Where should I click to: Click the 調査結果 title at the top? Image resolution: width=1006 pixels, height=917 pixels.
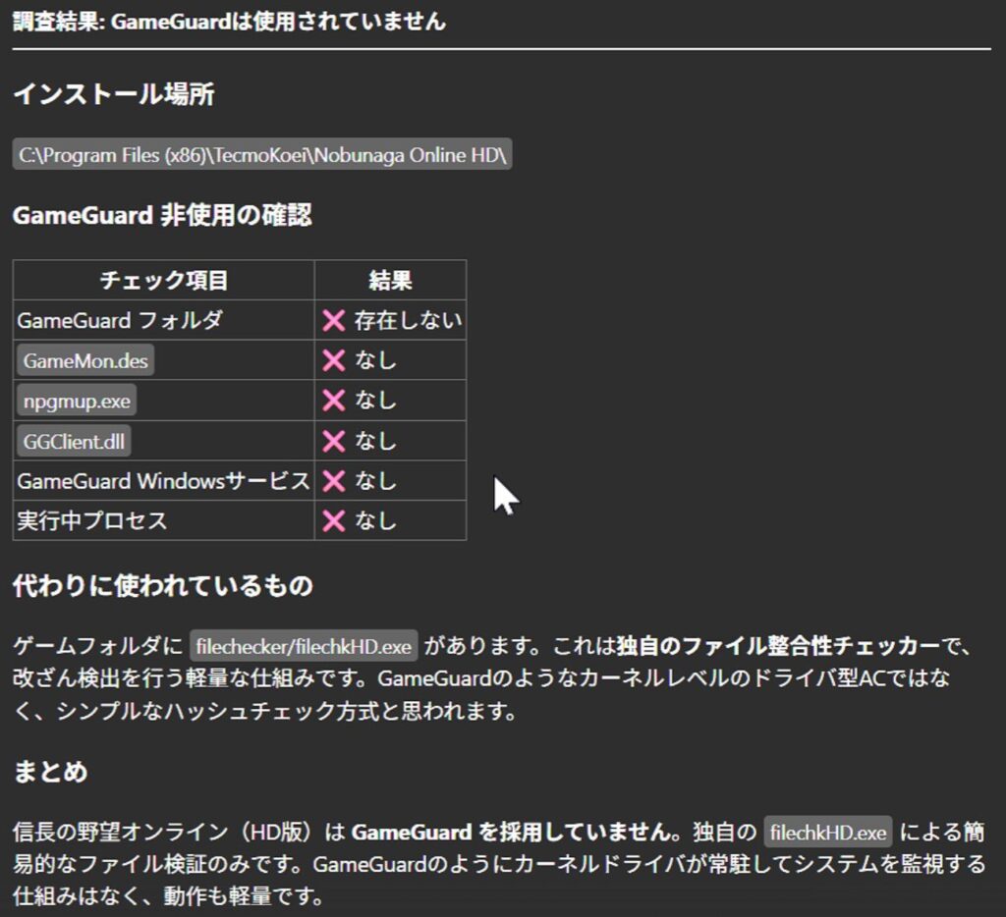coord(229,21)
